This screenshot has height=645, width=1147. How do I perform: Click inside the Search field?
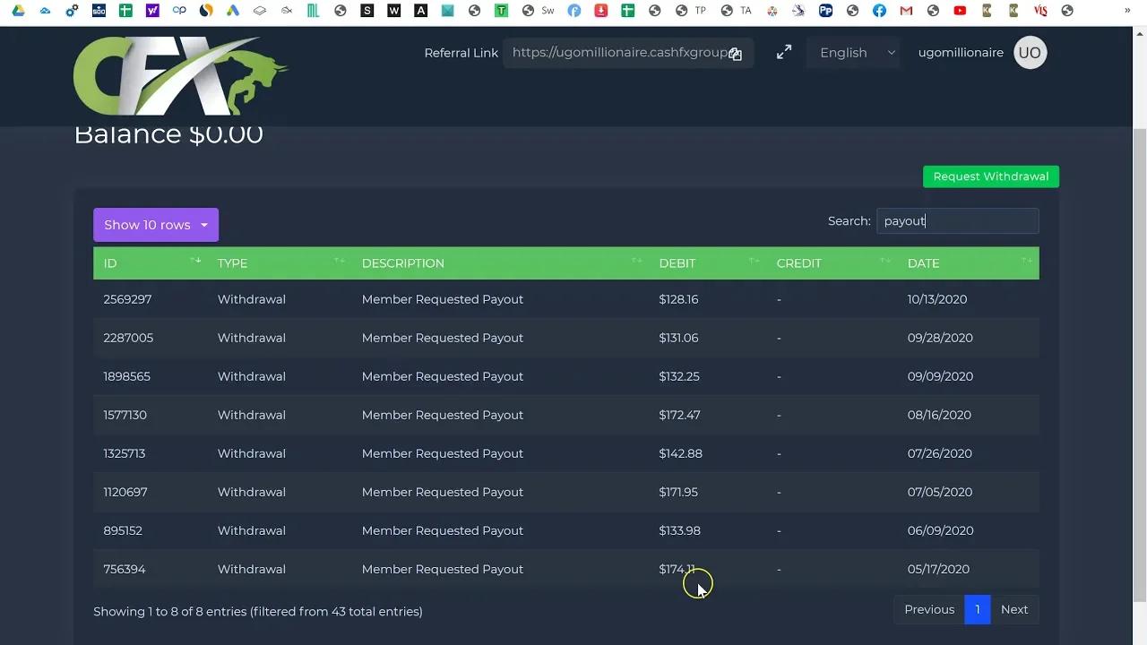tap(957, 220)
